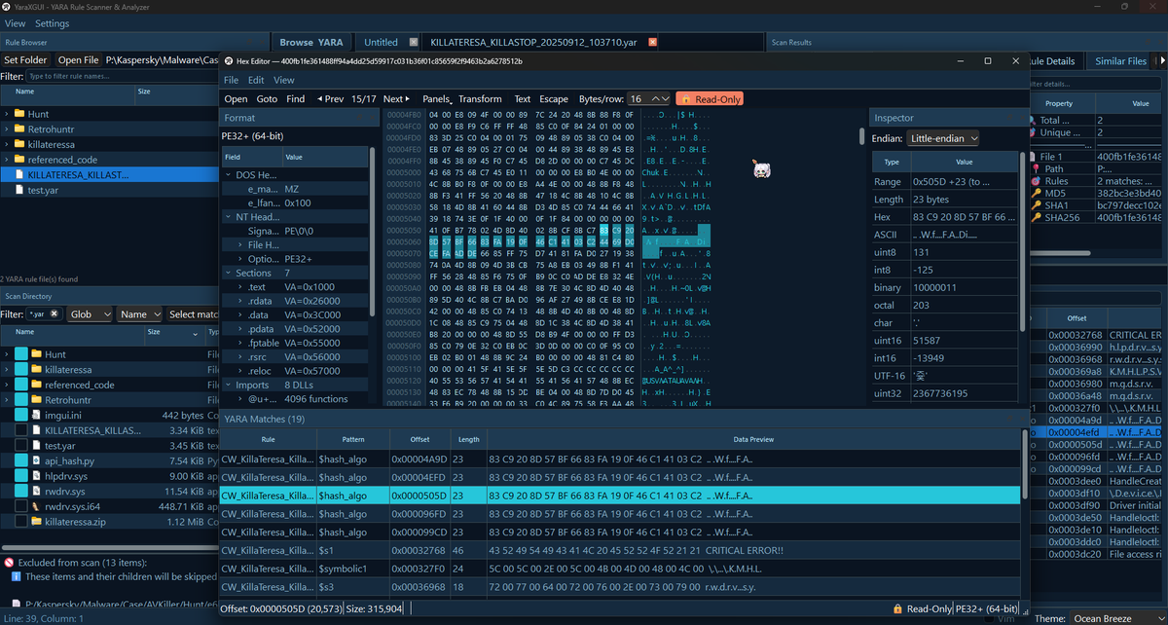Switch to the Browse YARA tab
This screenshot has height=625, width=1168.
tap(310, 42)
